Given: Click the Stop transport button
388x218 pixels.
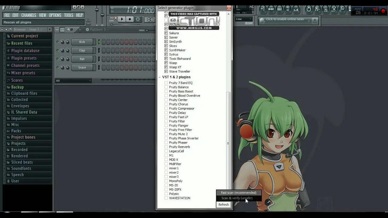Looking at the screenshot, I should click(x=130, y=19).
